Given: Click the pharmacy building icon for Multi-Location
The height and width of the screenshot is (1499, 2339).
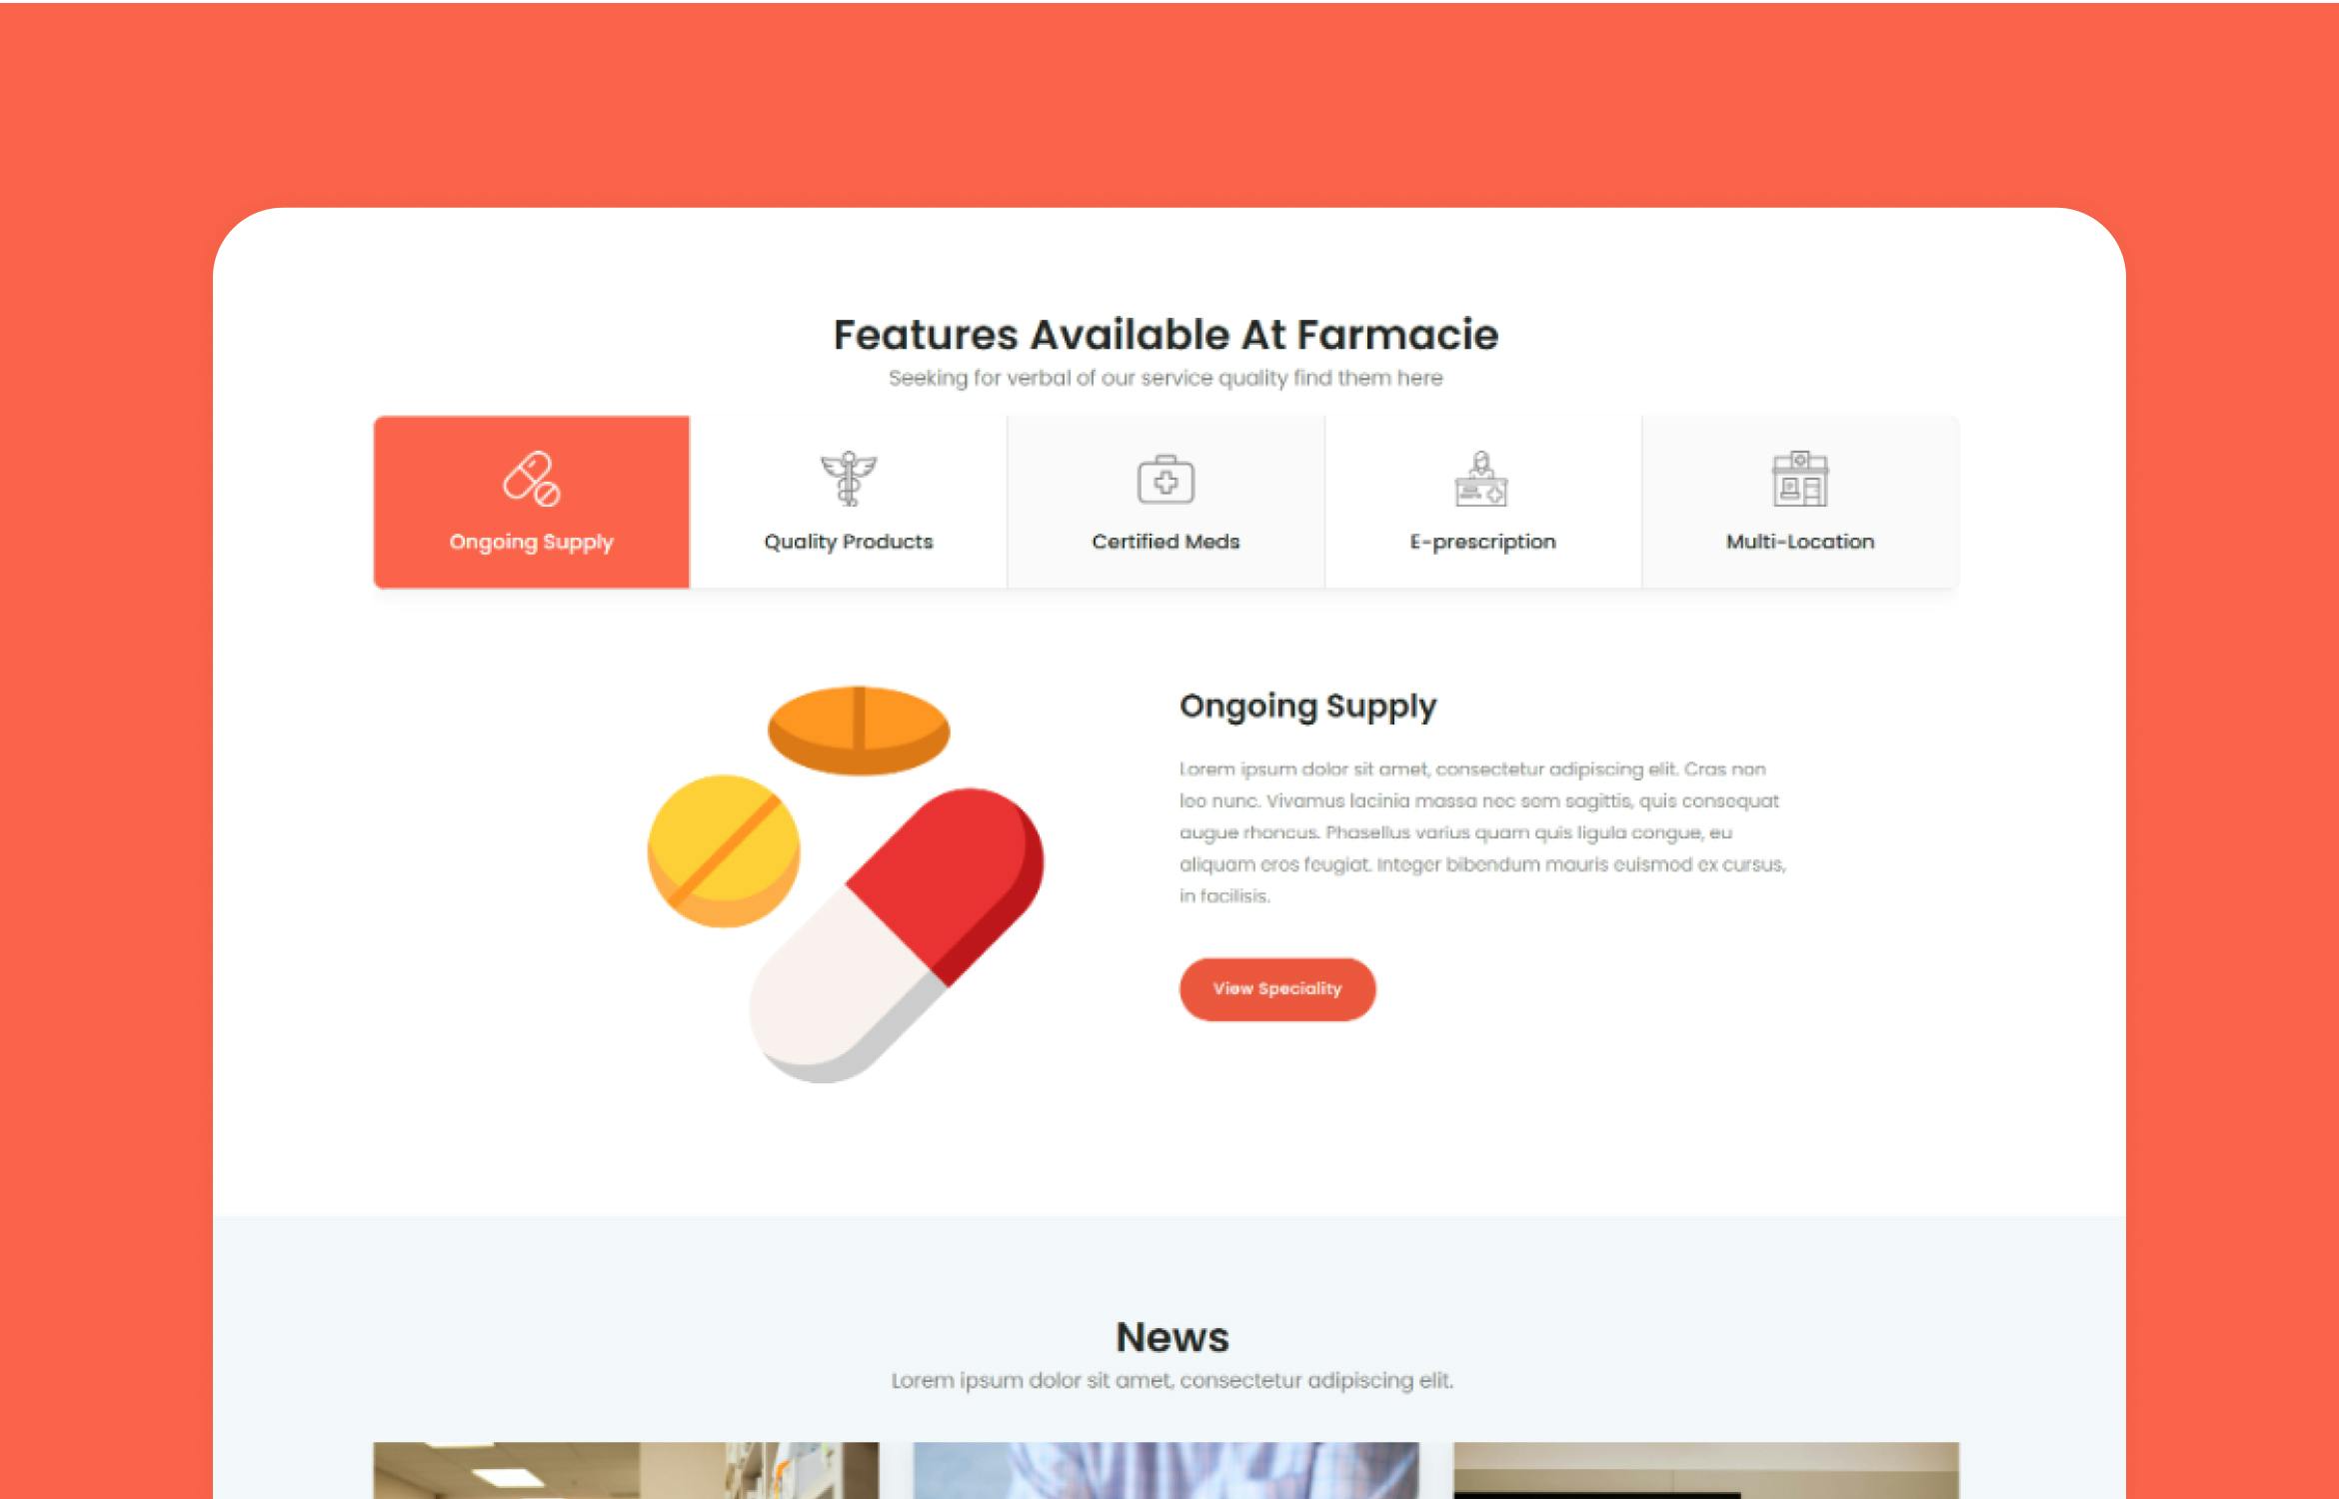Looking at the screenshot, I should click(x=1799, y=479).
